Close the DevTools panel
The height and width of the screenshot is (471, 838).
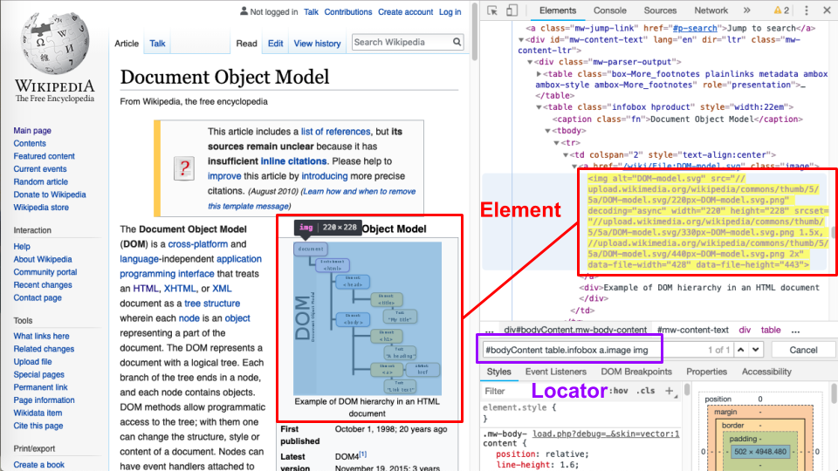point(827,10)
